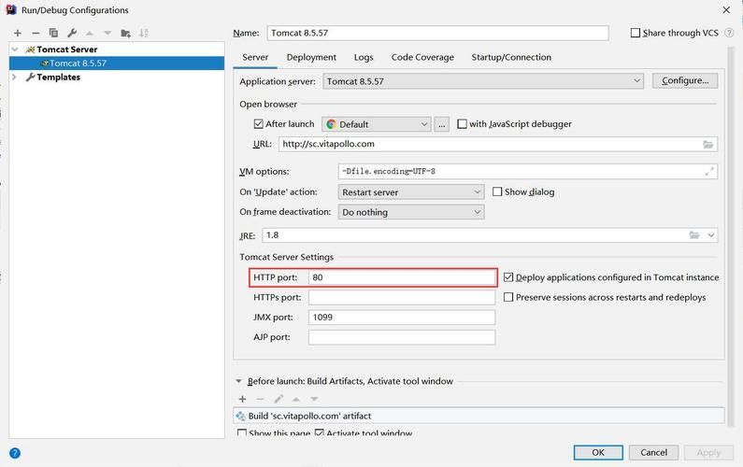Viewport: 743px width, 467px height.
Task: Open the Code Coverage tab
Action: point(422,57)
